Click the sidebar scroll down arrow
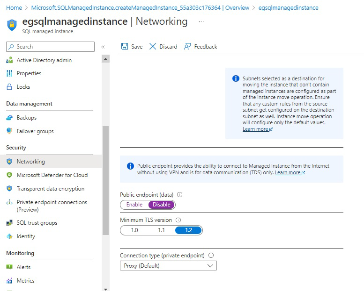364x291 pixels. click(105, 289)
